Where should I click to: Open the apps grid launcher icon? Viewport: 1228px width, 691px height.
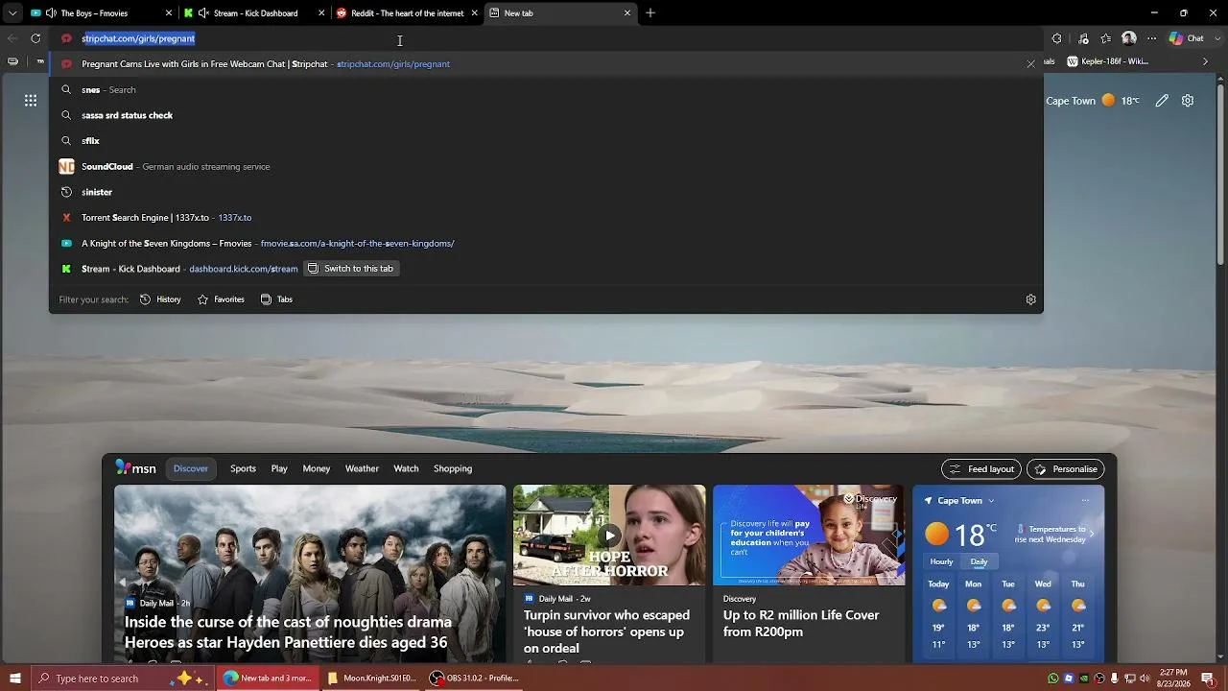coord(31,100)
